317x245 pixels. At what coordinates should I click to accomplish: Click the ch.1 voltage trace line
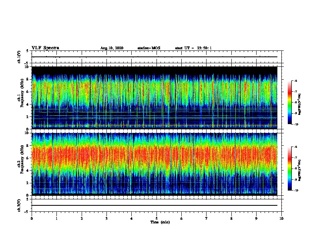coord(154,57)
